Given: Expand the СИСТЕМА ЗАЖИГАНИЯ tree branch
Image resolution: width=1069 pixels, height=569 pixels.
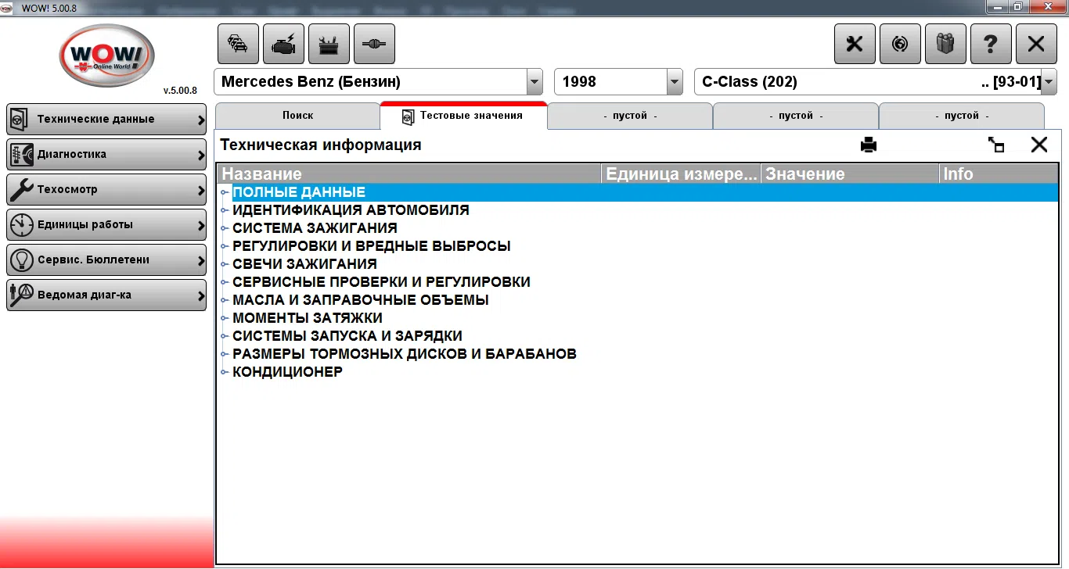Looking at the screenshot, I should (225, 227).
